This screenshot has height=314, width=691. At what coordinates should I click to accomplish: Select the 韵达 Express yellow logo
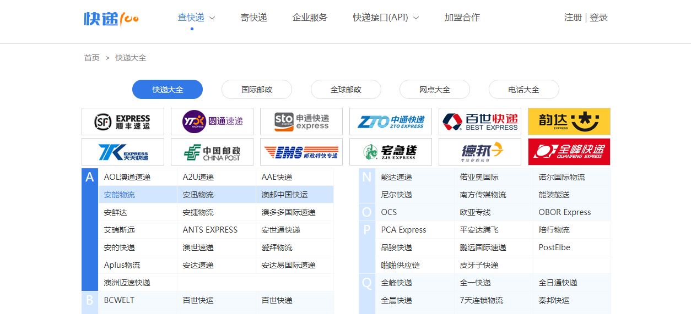(569, 122)
